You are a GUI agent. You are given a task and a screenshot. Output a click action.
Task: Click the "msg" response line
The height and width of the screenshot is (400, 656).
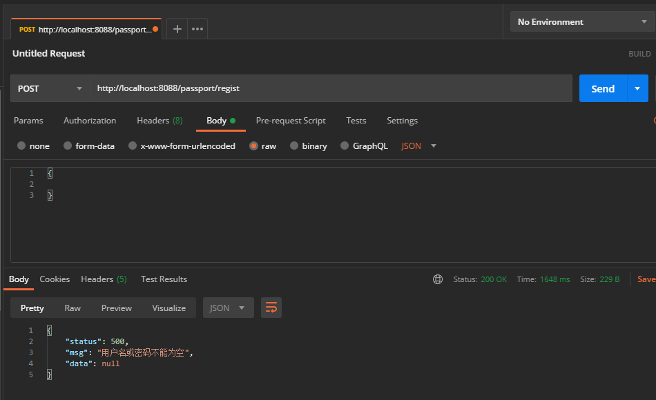tap(129, 353)
